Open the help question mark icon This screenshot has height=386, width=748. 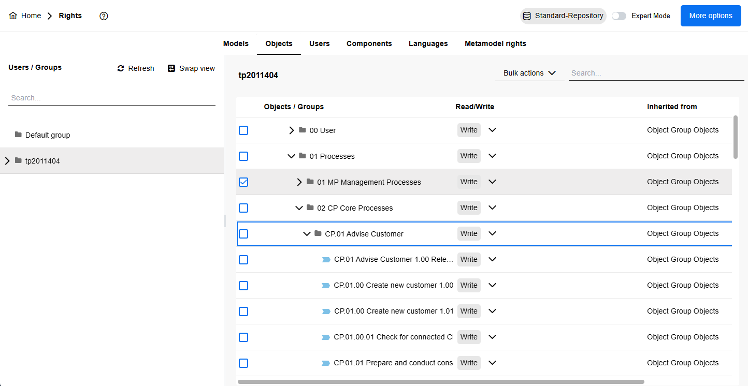[104, 16]
